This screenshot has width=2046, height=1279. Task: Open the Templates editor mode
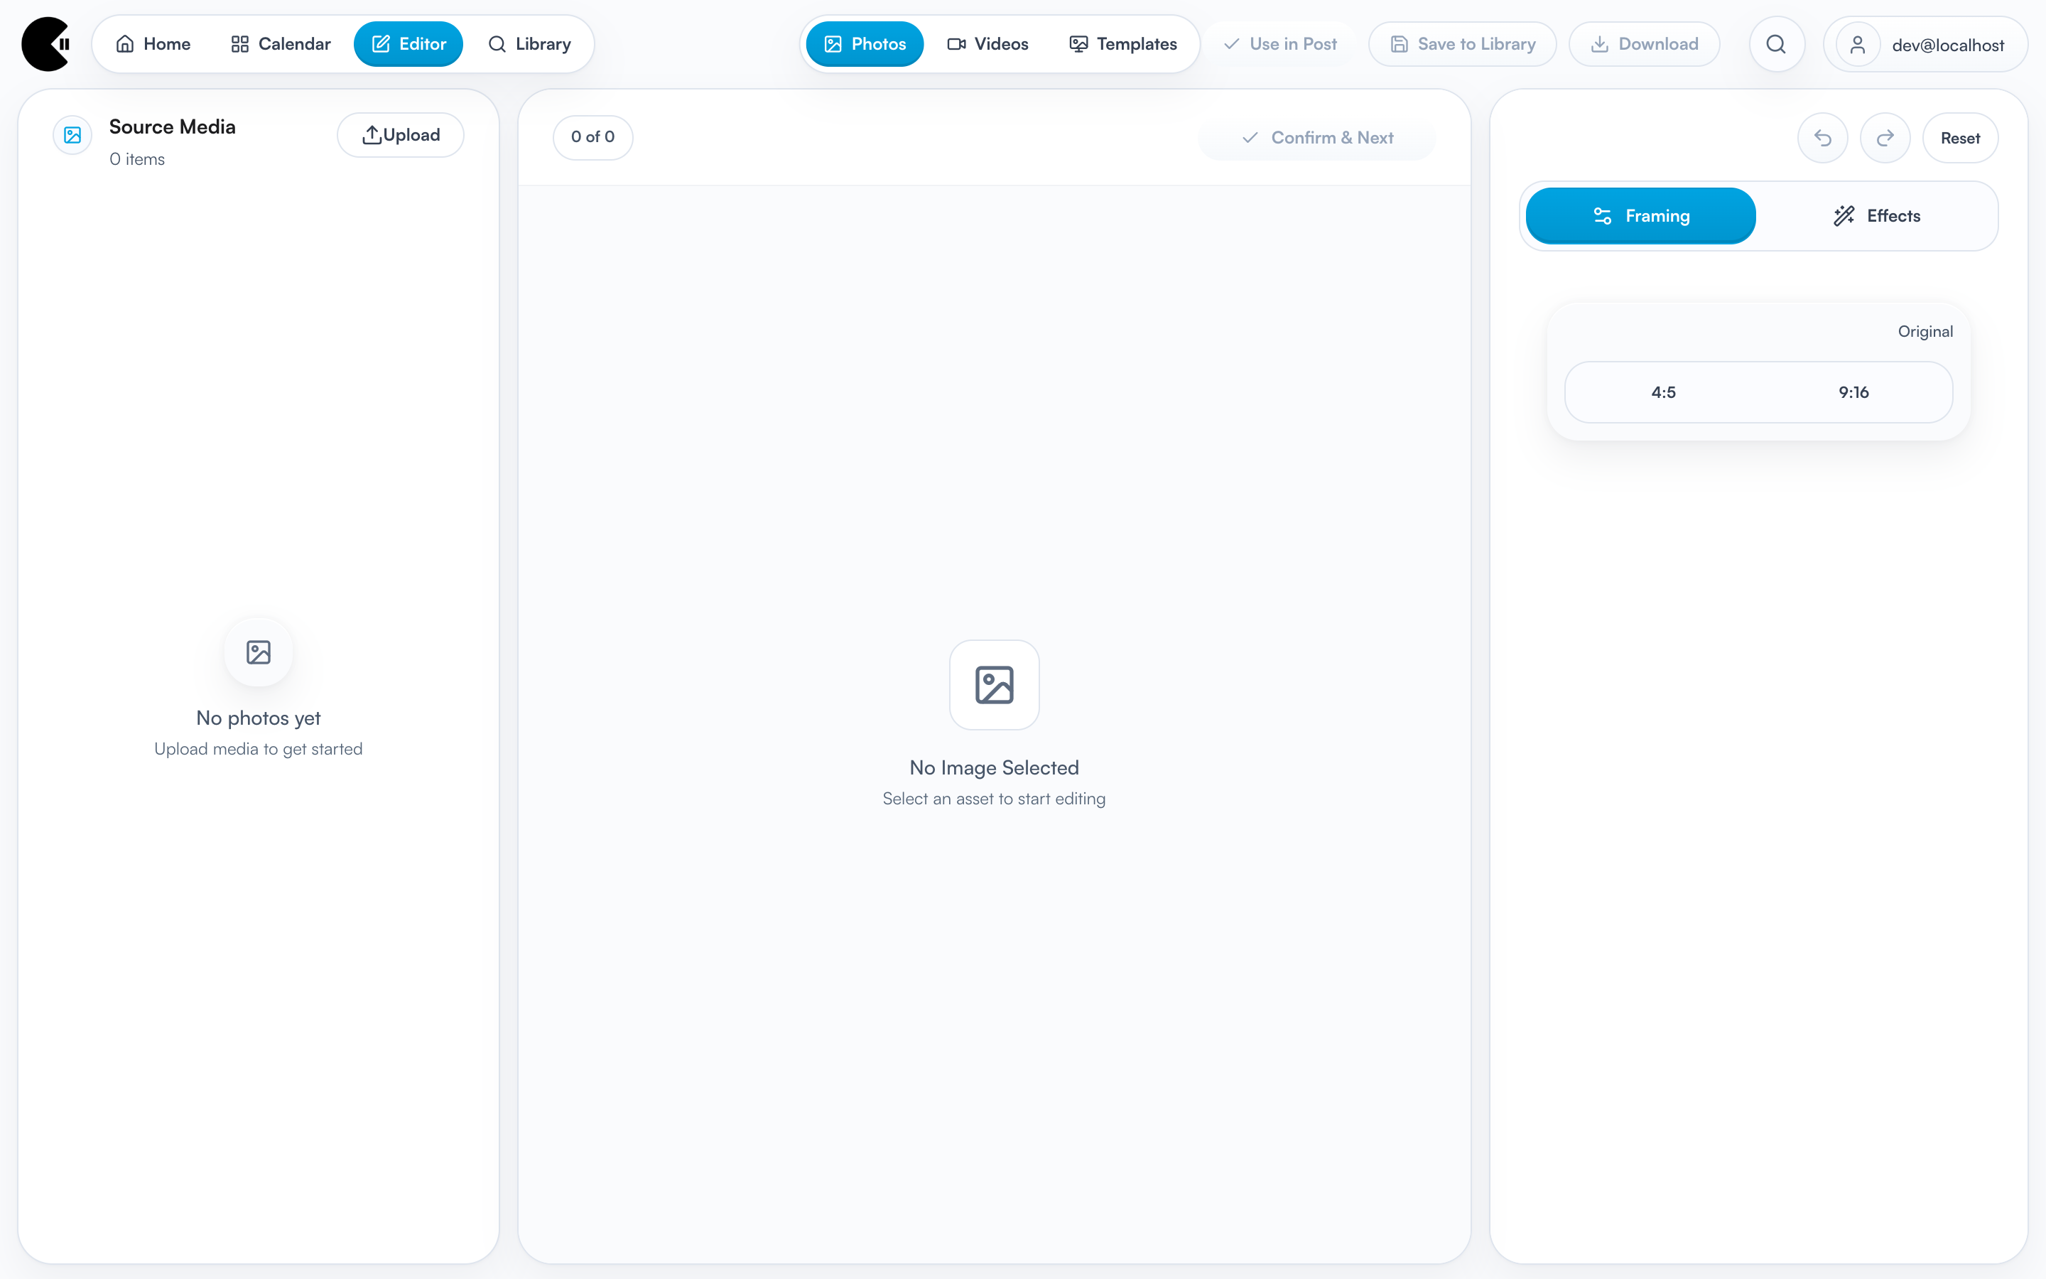tap(1122, 44)
